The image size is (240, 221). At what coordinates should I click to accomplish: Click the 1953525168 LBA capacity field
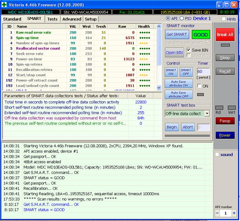pyautogui.click(x=185, y=12)
